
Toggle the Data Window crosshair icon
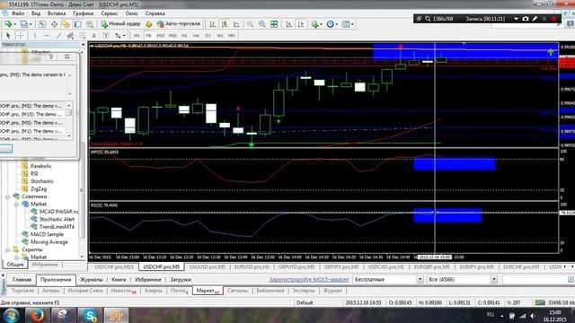54,24
